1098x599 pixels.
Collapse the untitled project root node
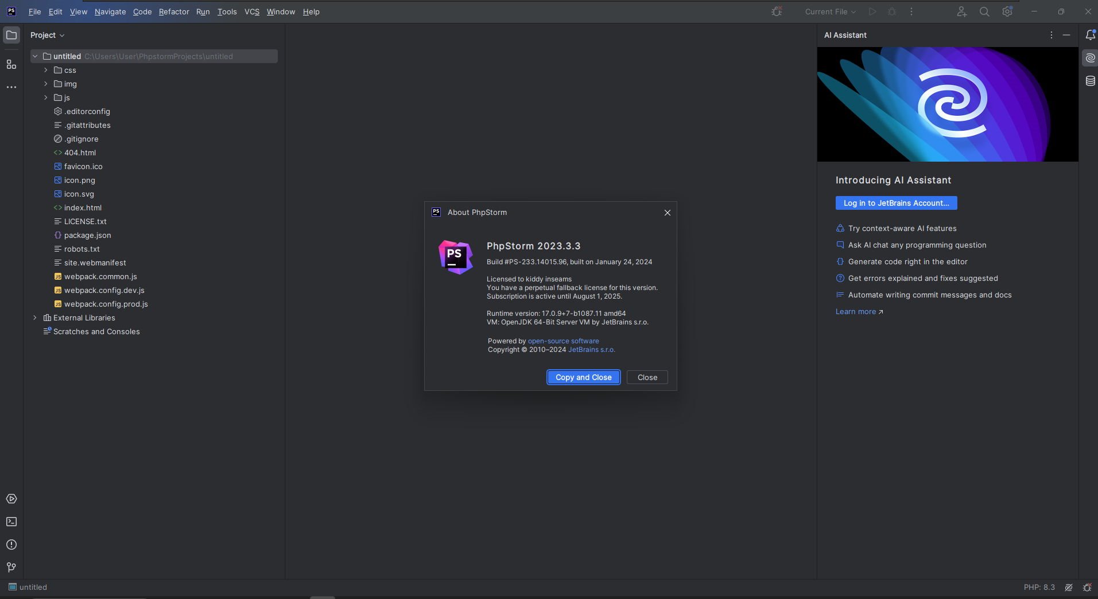tap(34, 56)
